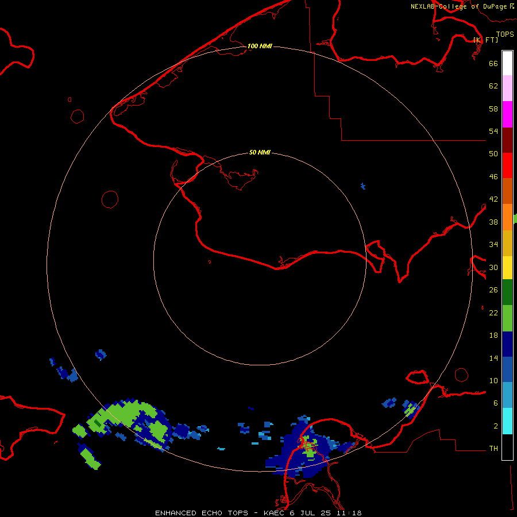Viewport: 517px width, 517px height.
Task: Click the "62" legend value
Action: click(x=493, y=86)
